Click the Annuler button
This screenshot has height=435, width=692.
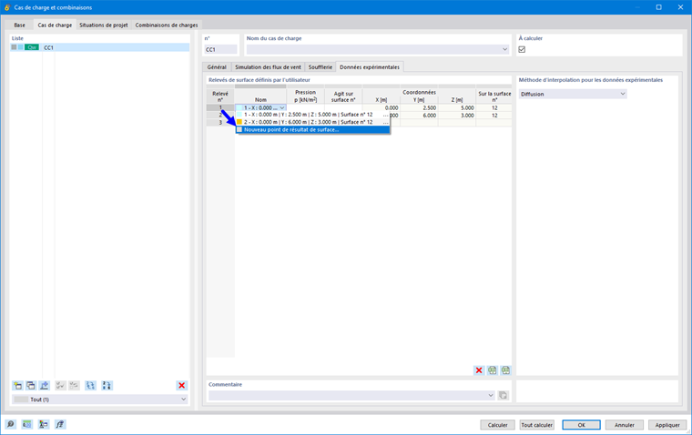point(625,425)
